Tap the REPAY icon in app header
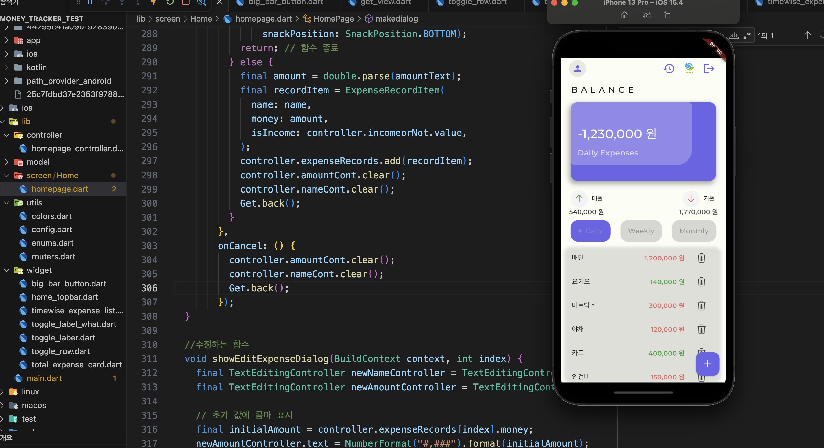 689,69
